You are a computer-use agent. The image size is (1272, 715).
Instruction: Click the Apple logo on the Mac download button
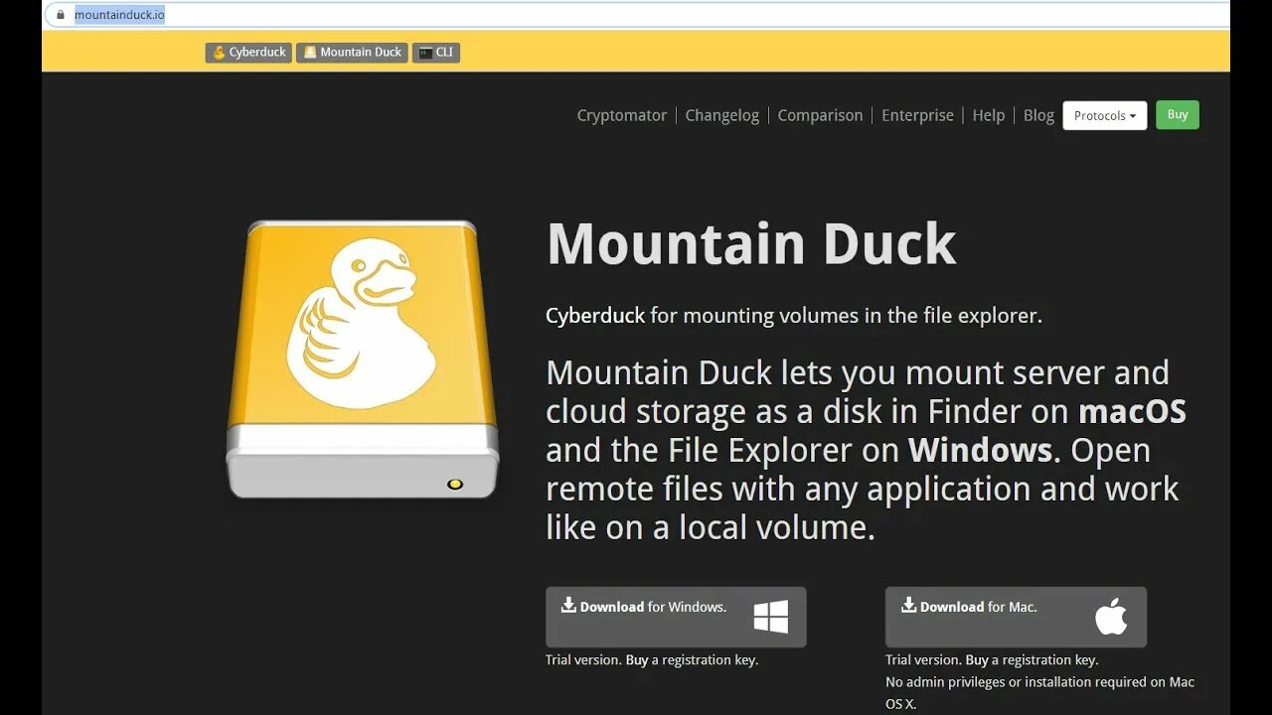1112,616
